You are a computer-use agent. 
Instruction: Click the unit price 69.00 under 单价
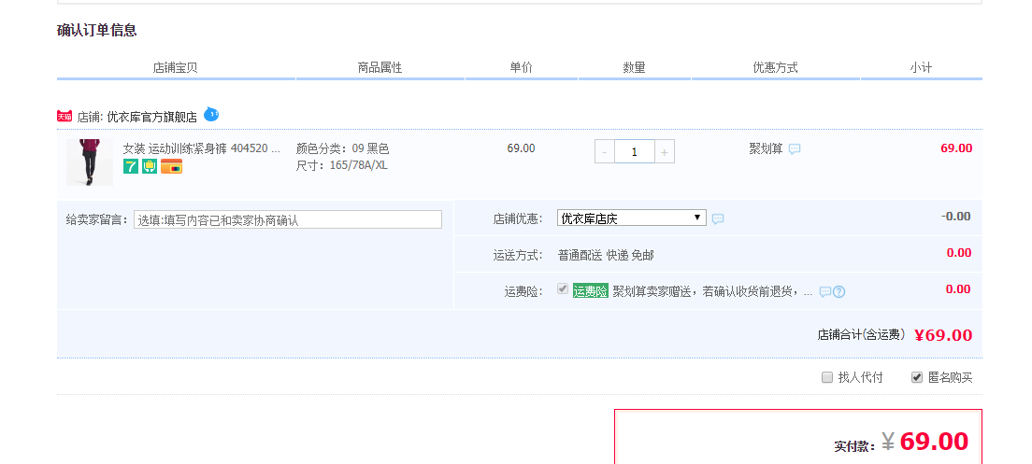(x=522, y=148)
